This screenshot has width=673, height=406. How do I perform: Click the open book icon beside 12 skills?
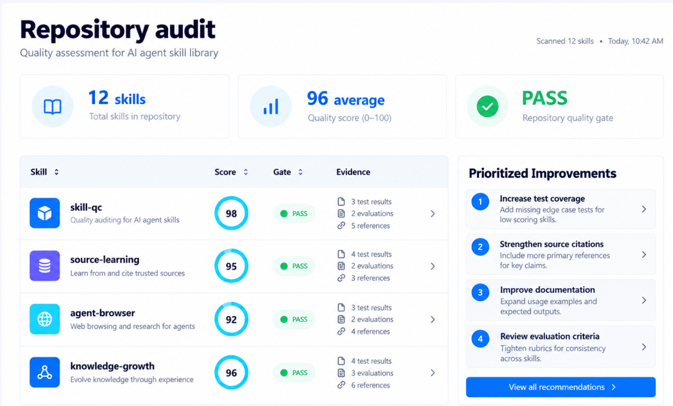click(x=53, y=106)
